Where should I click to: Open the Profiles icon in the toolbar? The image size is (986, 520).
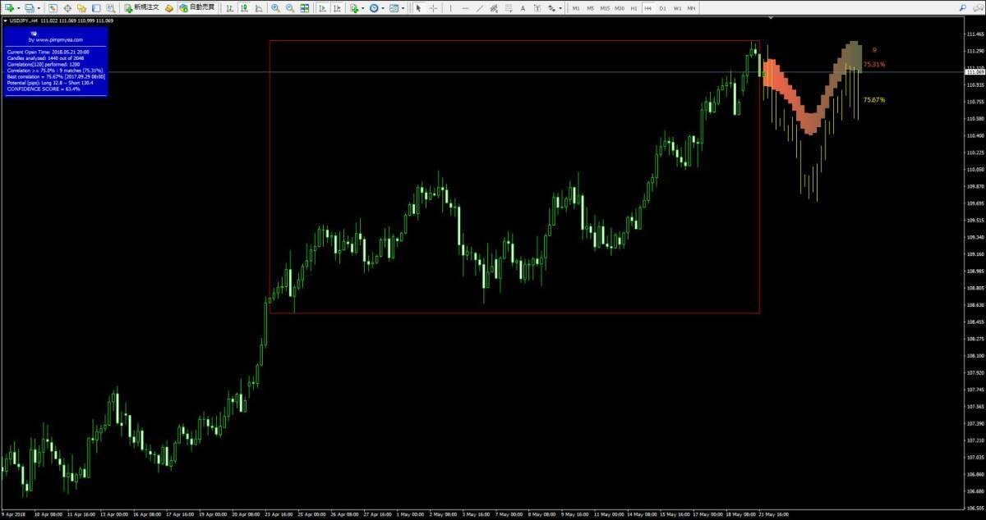point(30,8)
